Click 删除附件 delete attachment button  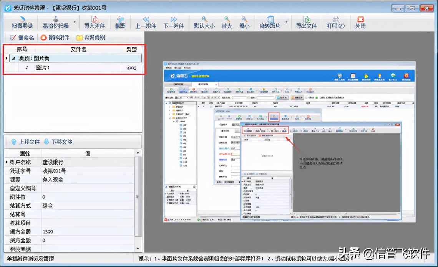click(55, 37)
